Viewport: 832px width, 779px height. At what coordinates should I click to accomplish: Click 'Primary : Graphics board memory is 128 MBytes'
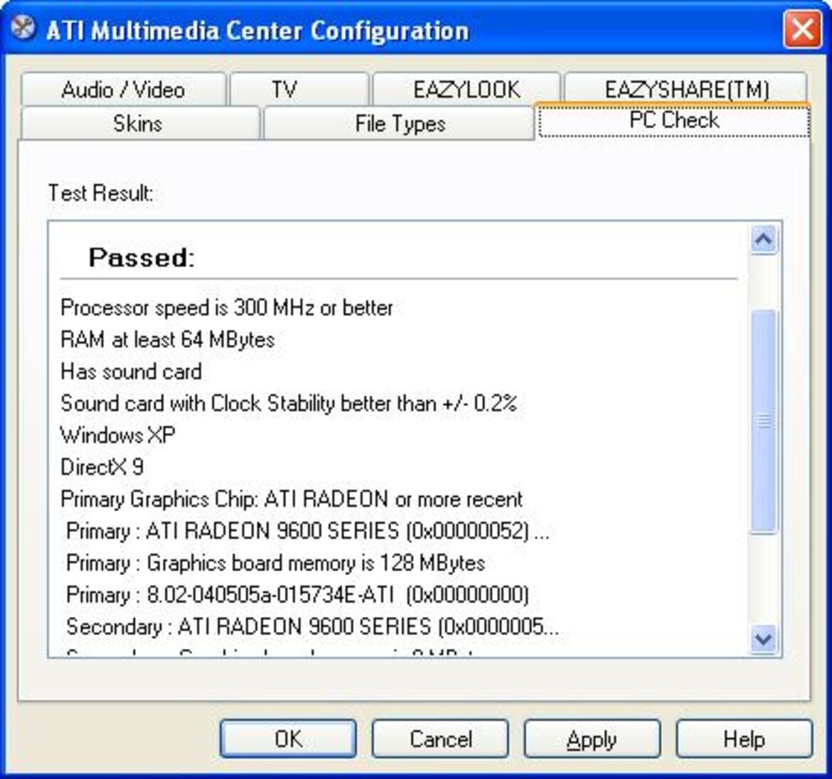pyautogui.click(x=275, y=563)
